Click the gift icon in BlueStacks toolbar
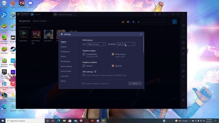Screen dimensions: 219x123 [x=123, y=22]
